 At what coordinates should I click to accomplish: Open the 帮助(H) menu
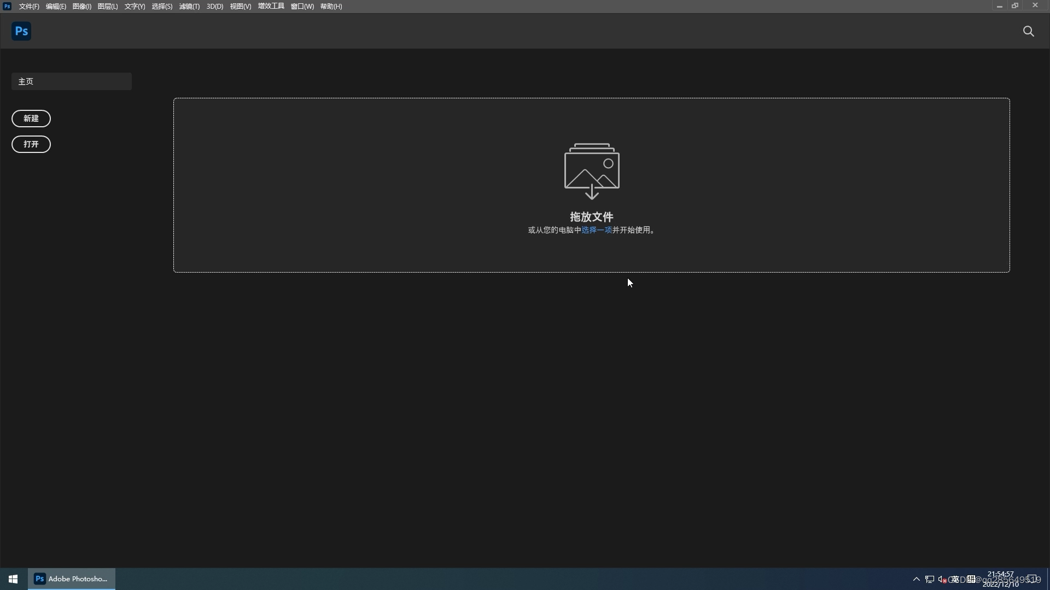tap(331, 7)
